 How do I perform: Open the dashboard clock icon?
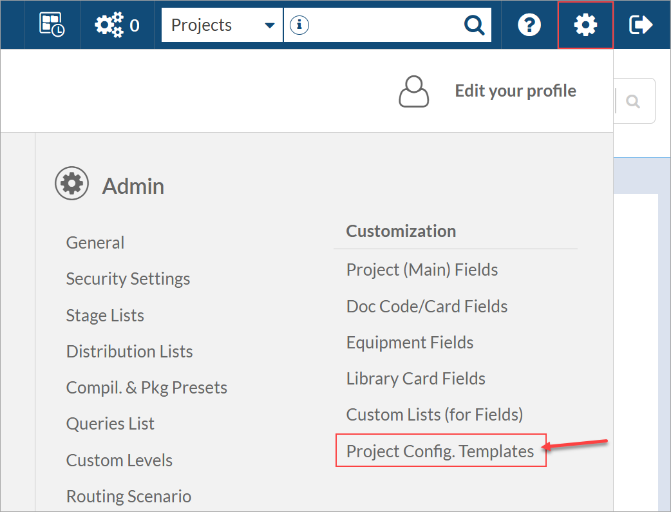pyautogui.click(x=52, y=25)
